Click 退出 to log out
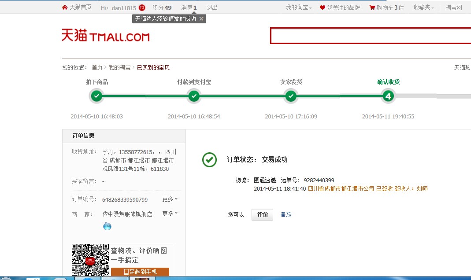This screenshot has width=471, height=280. point(212,7)
